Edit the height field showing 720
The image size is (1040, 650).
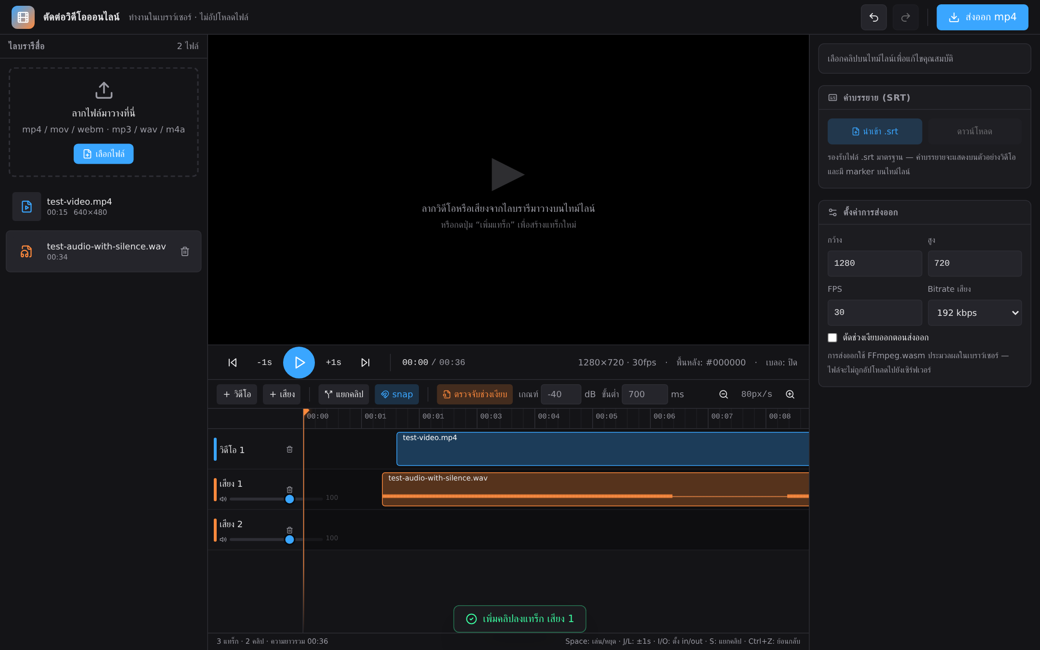975,263
